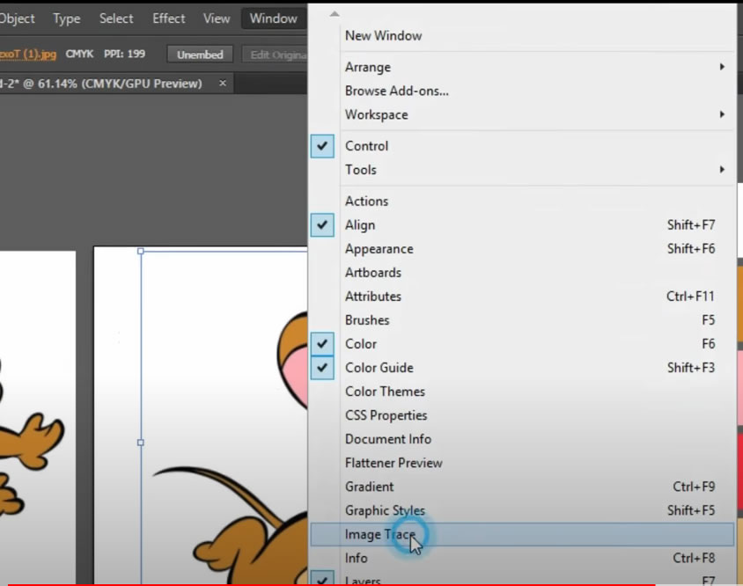
Task: Expand the Arrange submenu
Action: tap(522, 67)
